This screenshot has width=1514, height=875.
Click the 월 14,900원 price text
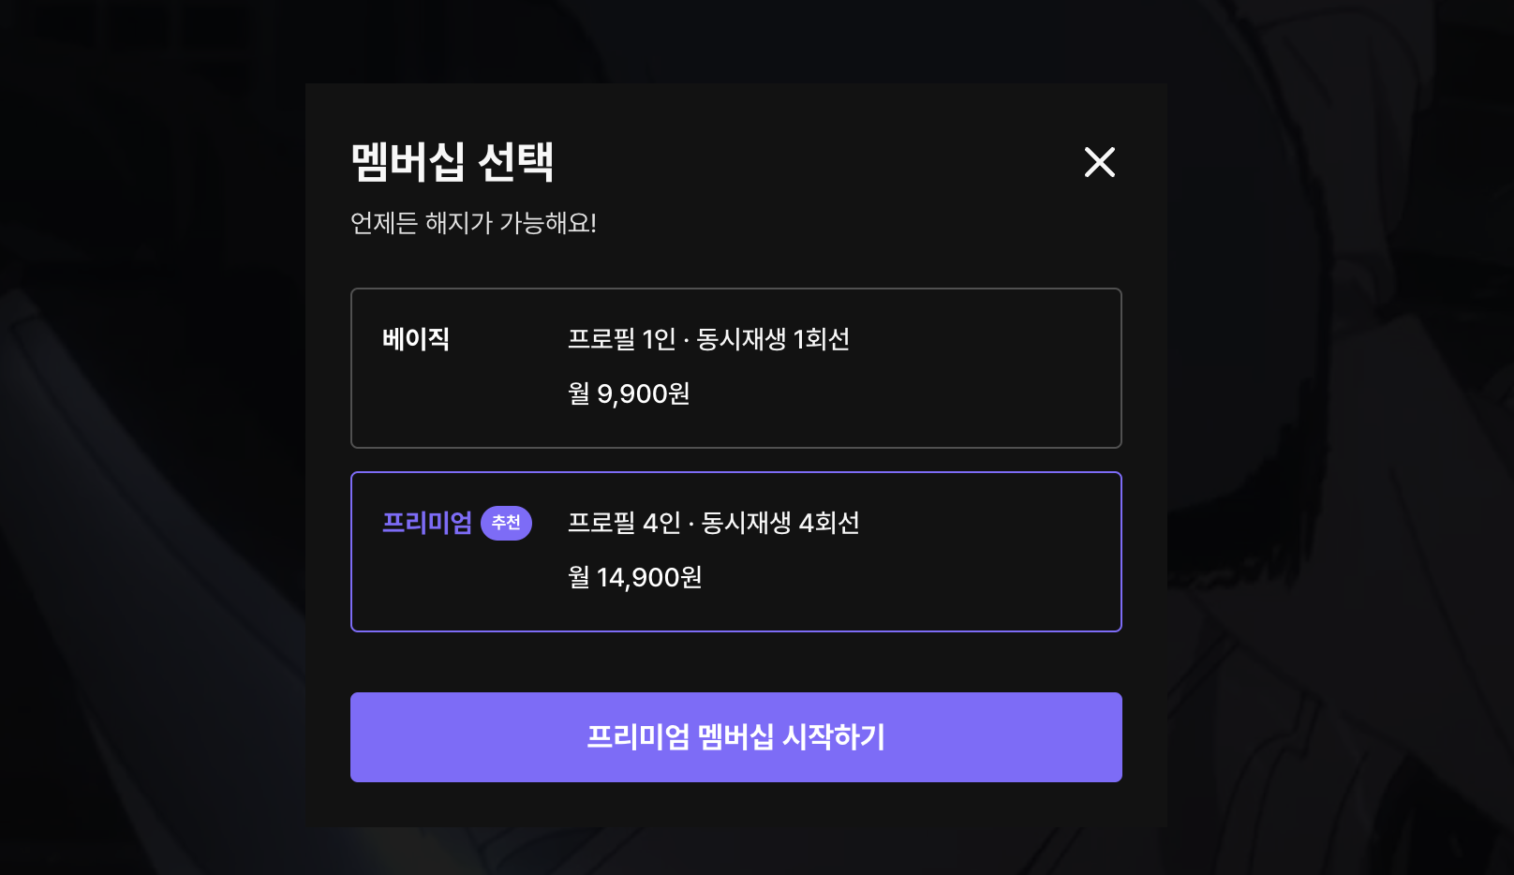coord(637,578)
